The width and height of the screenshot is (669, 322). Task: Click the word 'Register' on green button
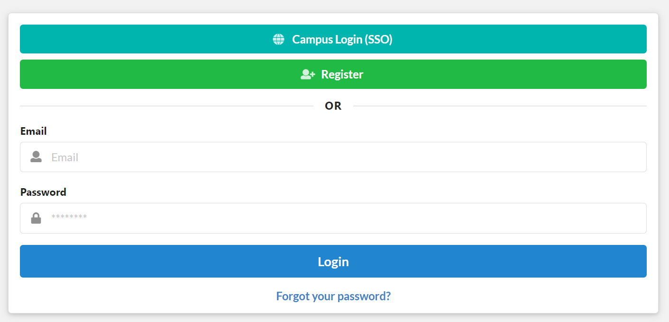[x=342, y=74]
